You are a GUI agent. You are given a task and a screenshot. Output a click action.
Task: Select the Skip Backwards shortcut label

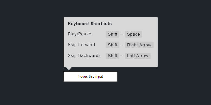84,56
